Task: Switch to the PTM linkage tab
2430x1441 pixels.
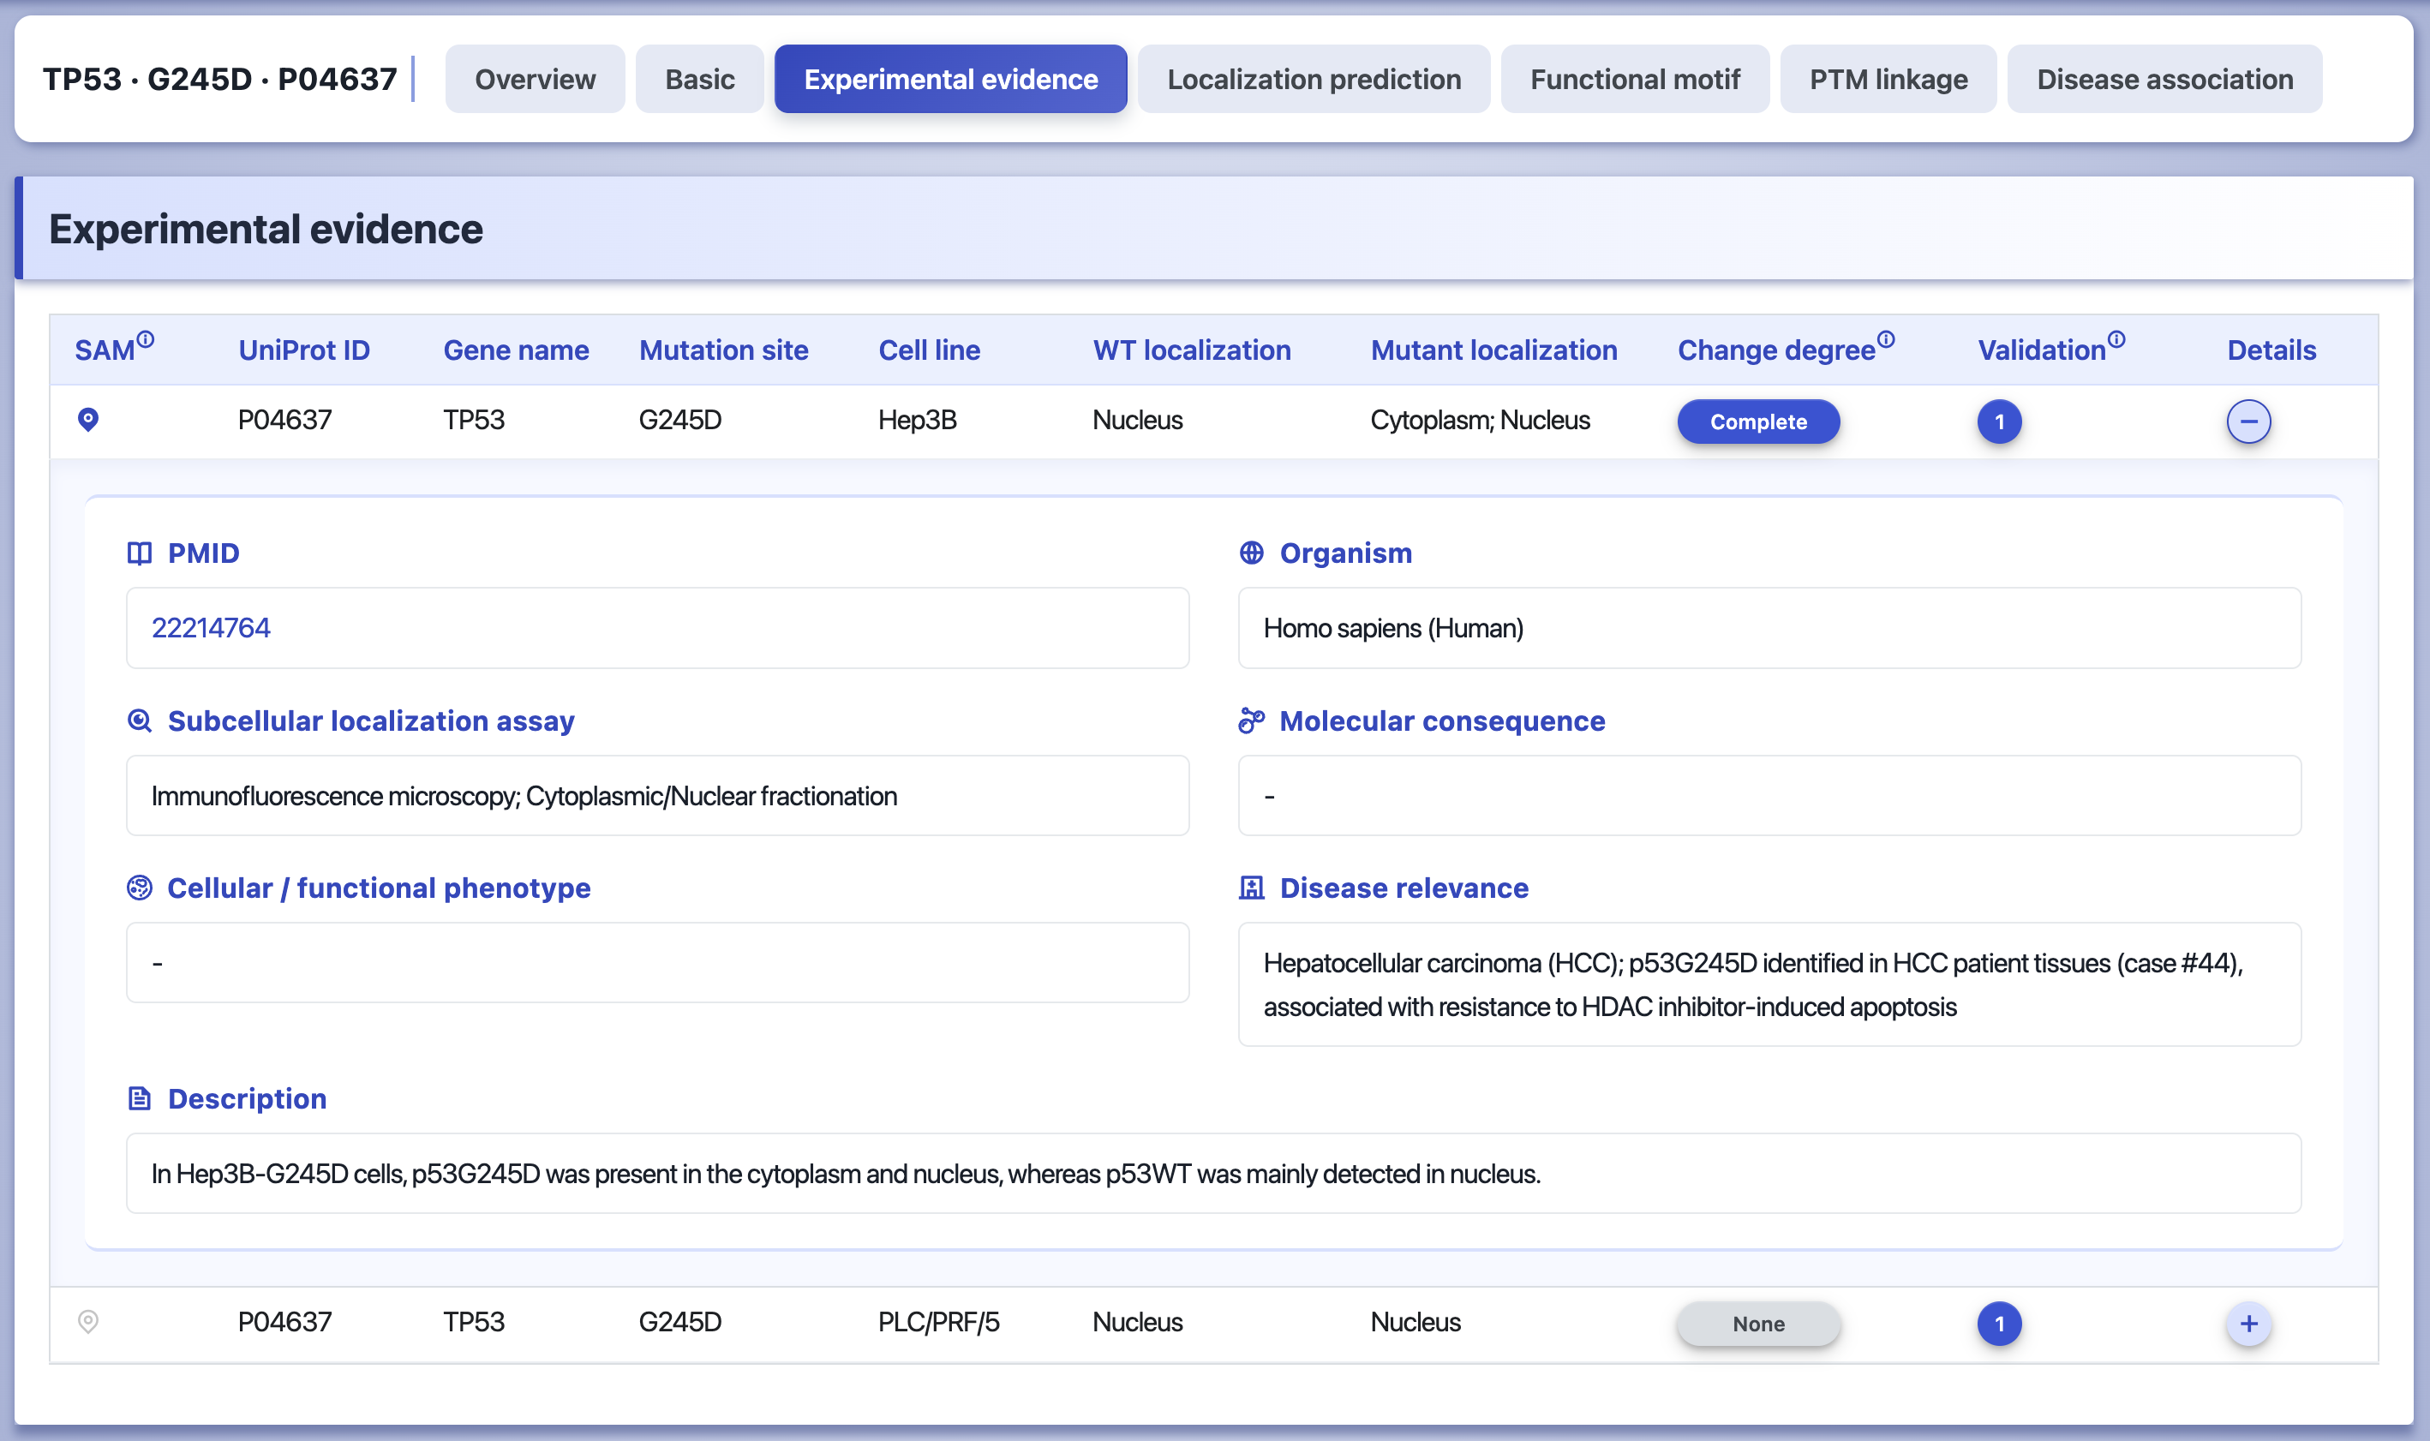Action: click(1888, 79)
